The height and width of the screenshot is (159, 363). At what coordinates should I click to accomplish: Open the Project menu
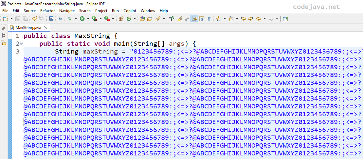click(101, 11)
